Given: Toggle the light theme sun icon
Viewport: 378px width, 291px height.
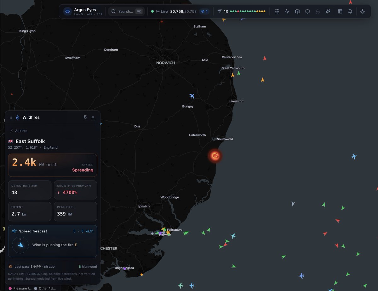Looking at the screenshot, I should click(363, 12).
